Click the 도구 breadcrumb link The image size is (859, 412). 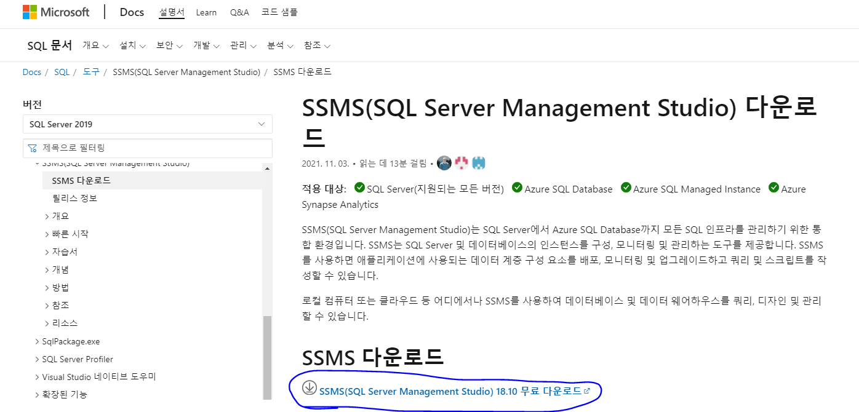[91, 72]
